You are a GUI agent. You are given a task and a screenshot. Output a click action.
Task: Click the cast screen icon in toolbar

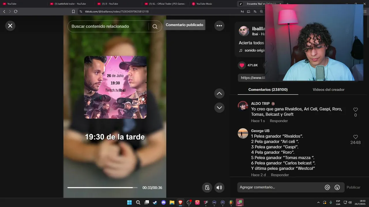pos(248,11)
